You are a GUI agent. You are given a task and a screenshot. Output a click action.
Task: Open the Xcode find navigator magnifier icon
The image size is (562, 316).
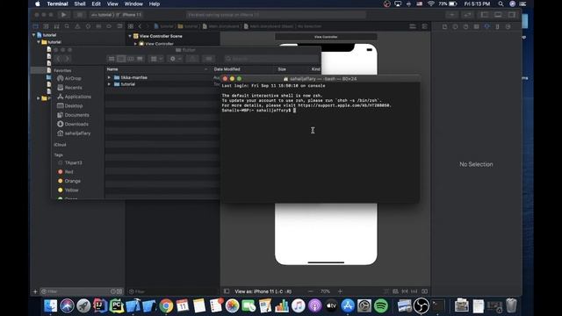click(67, 26)
